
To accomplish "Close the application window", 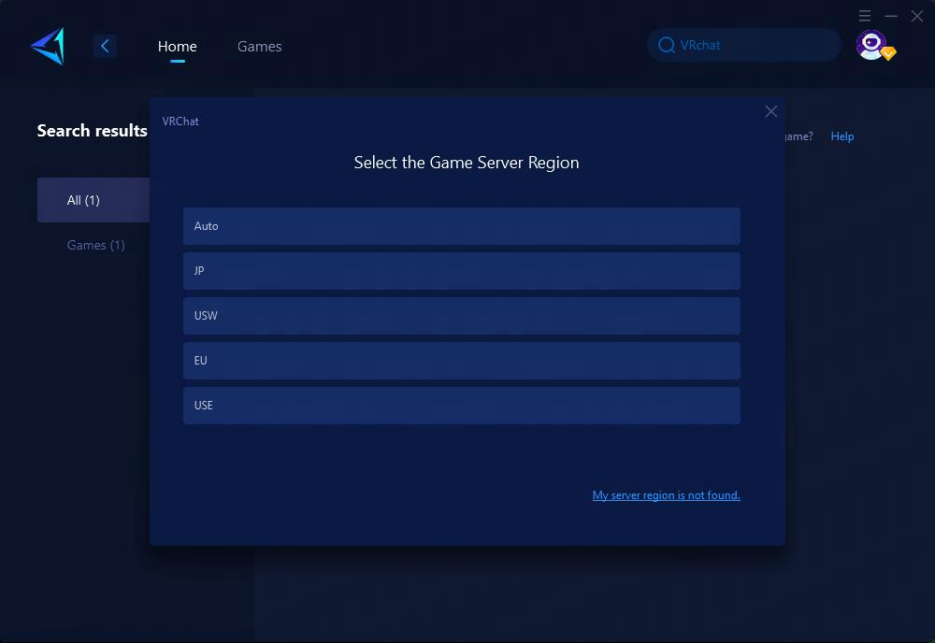I will click(x=917, y=16).
